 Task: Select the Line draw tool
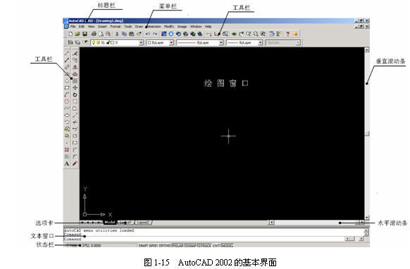click(67, 53)
